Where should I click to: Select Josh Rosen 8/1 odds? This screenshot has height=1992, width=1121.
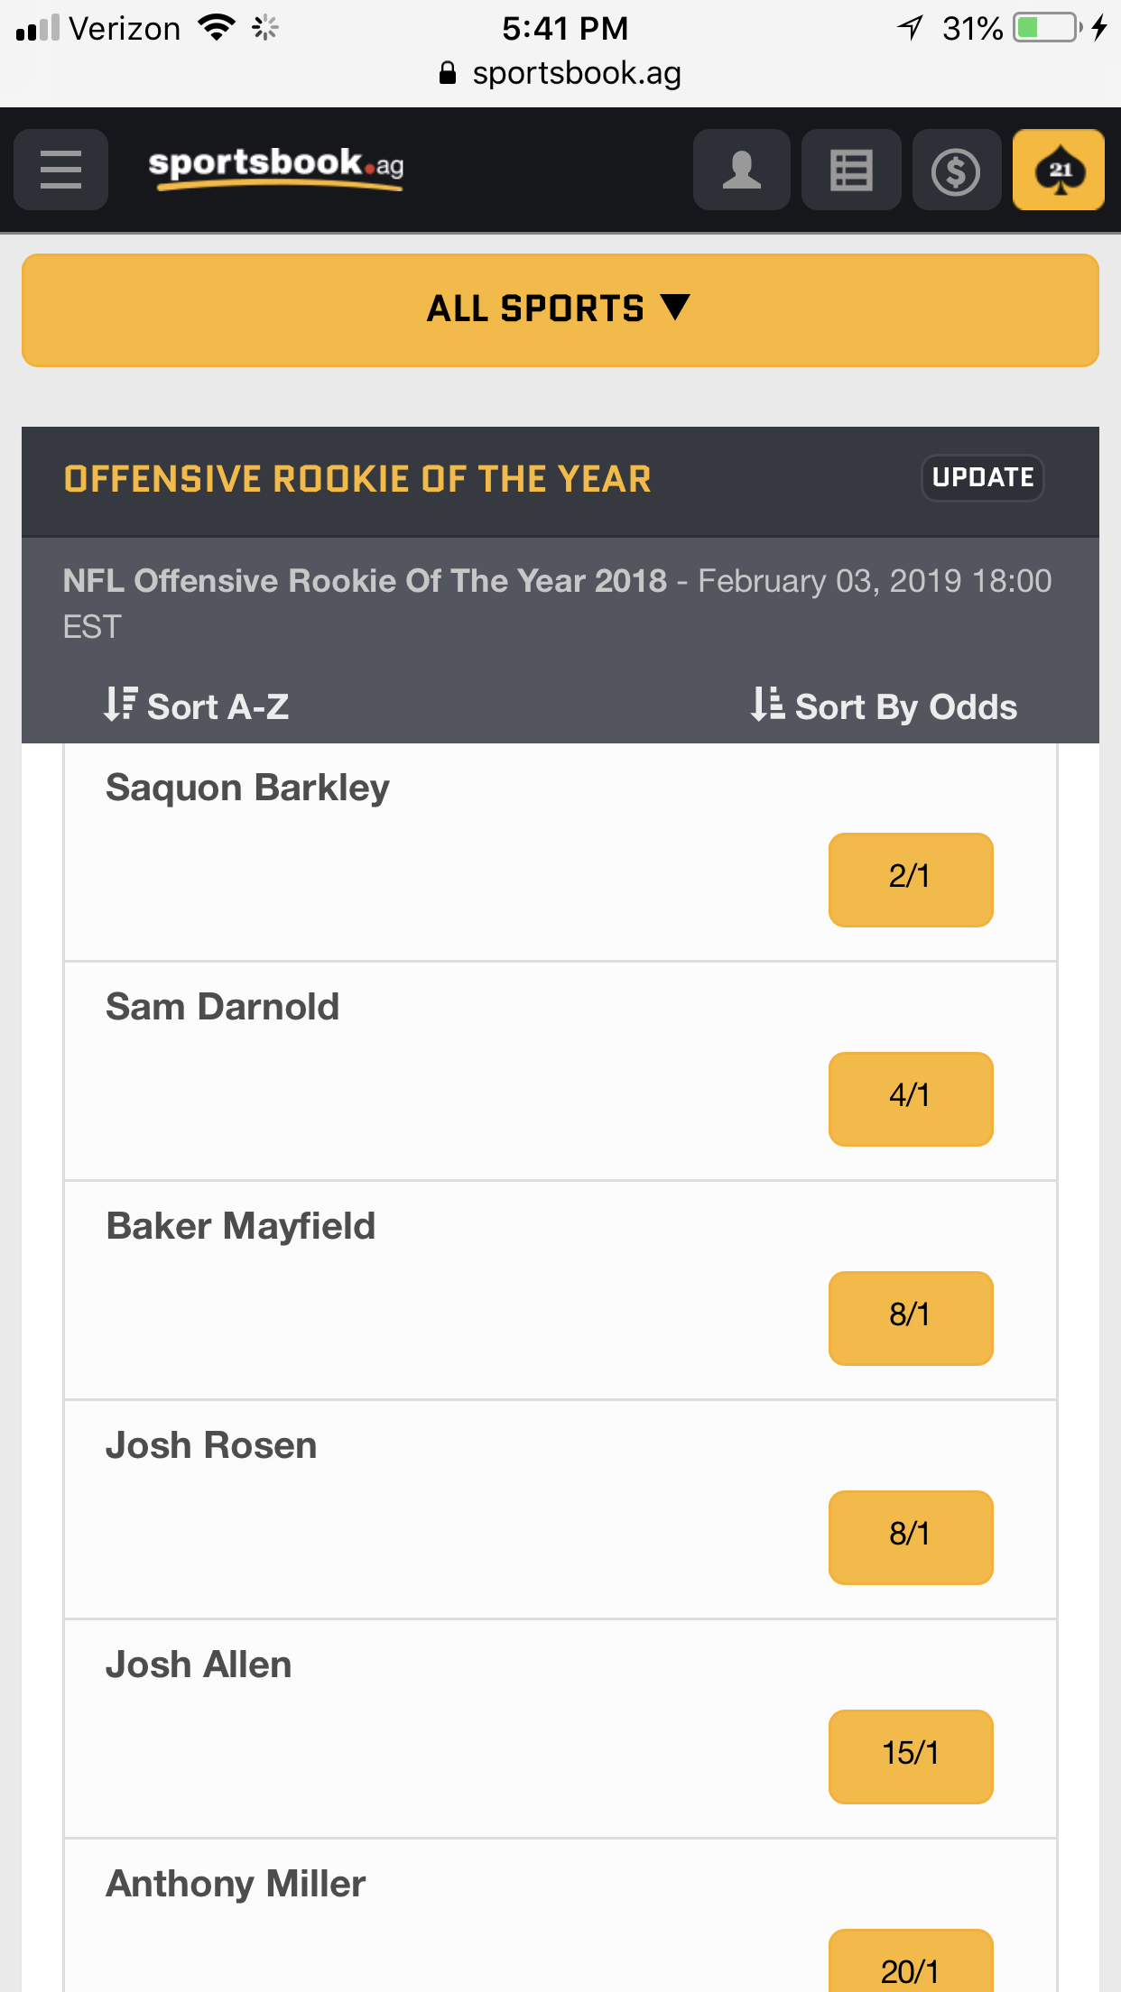[911, 1537]
